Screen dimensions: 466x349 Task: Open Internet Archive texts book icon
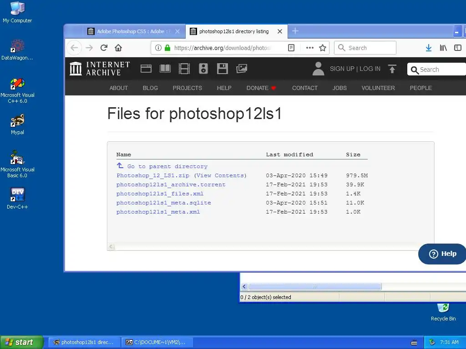coord(165,69)
